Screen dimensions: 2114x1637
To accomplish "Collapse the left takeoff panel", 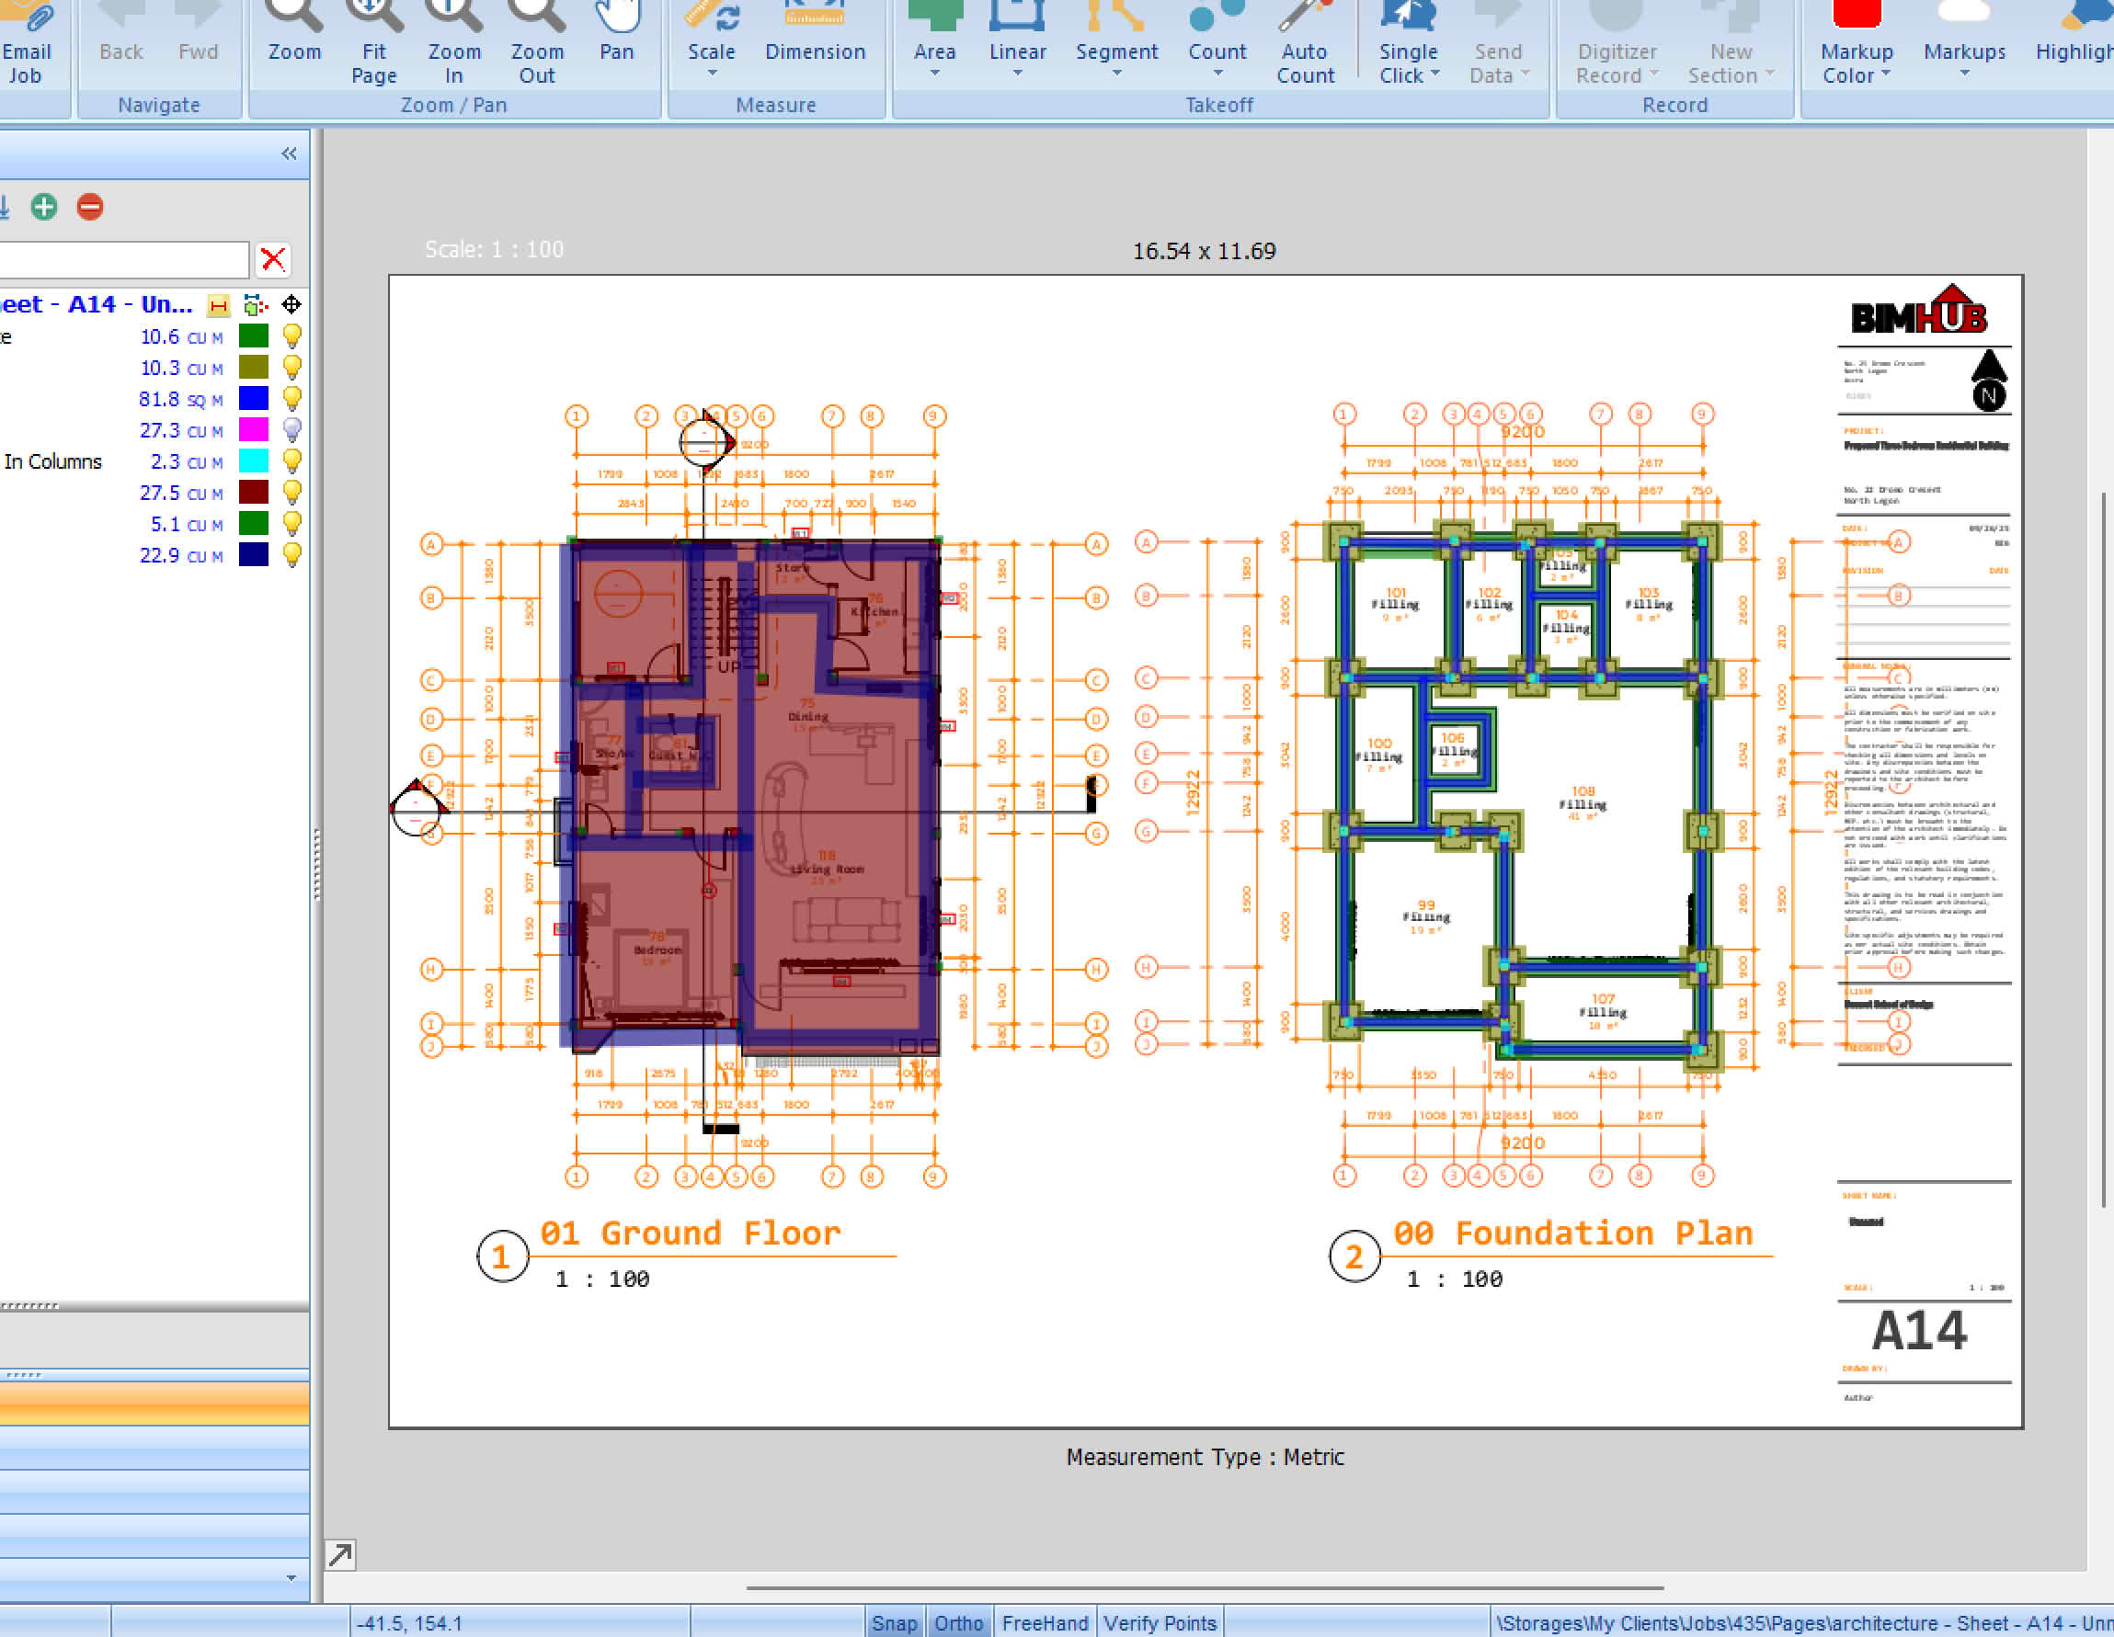I will tap(289, 153).
